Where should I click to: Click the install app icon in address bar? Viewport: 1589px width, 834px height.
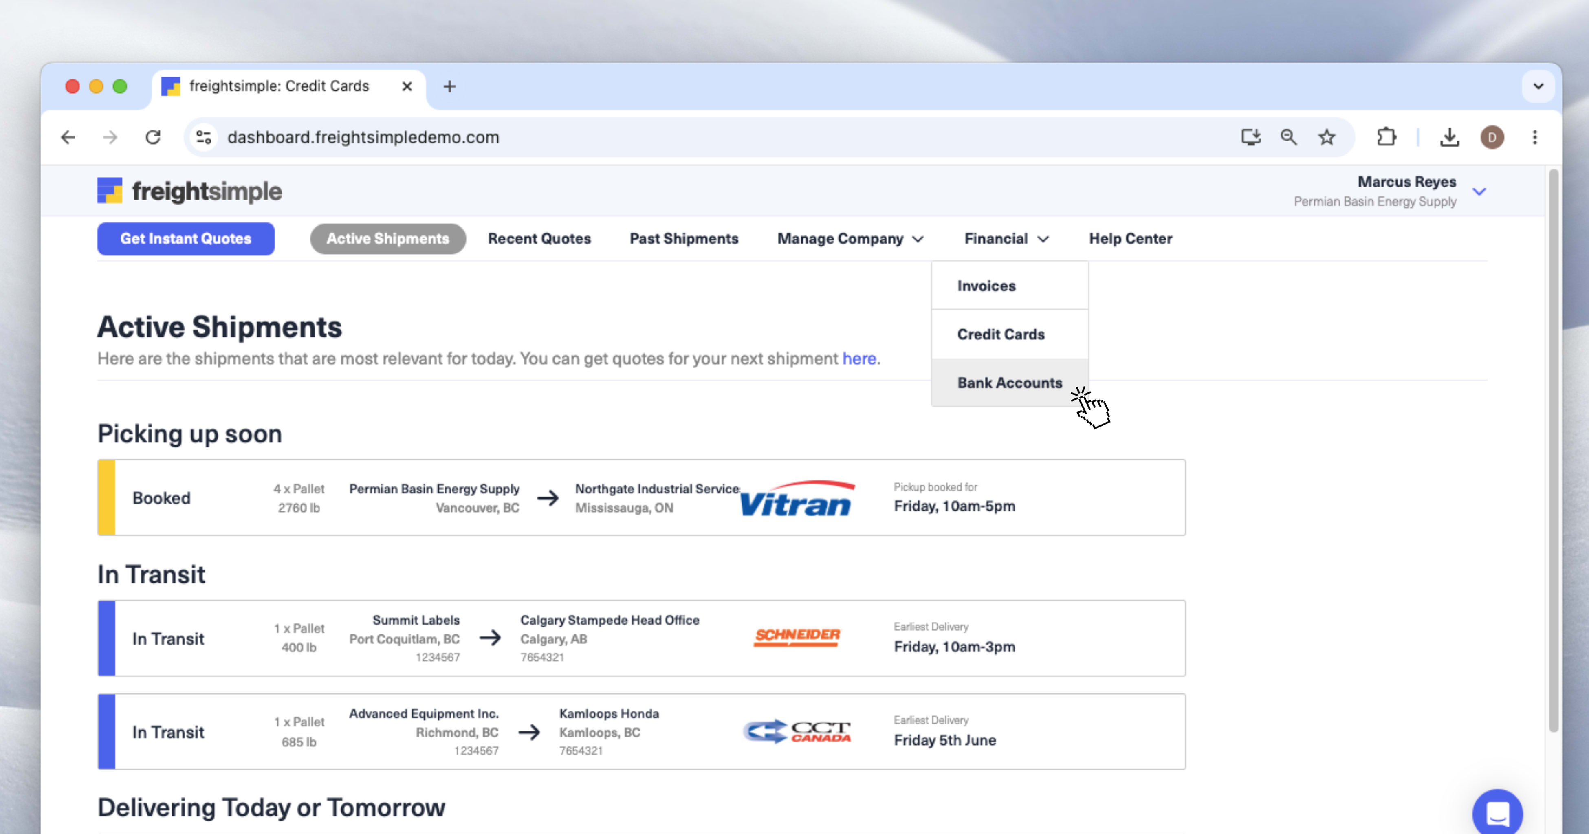pos(1251,137)
